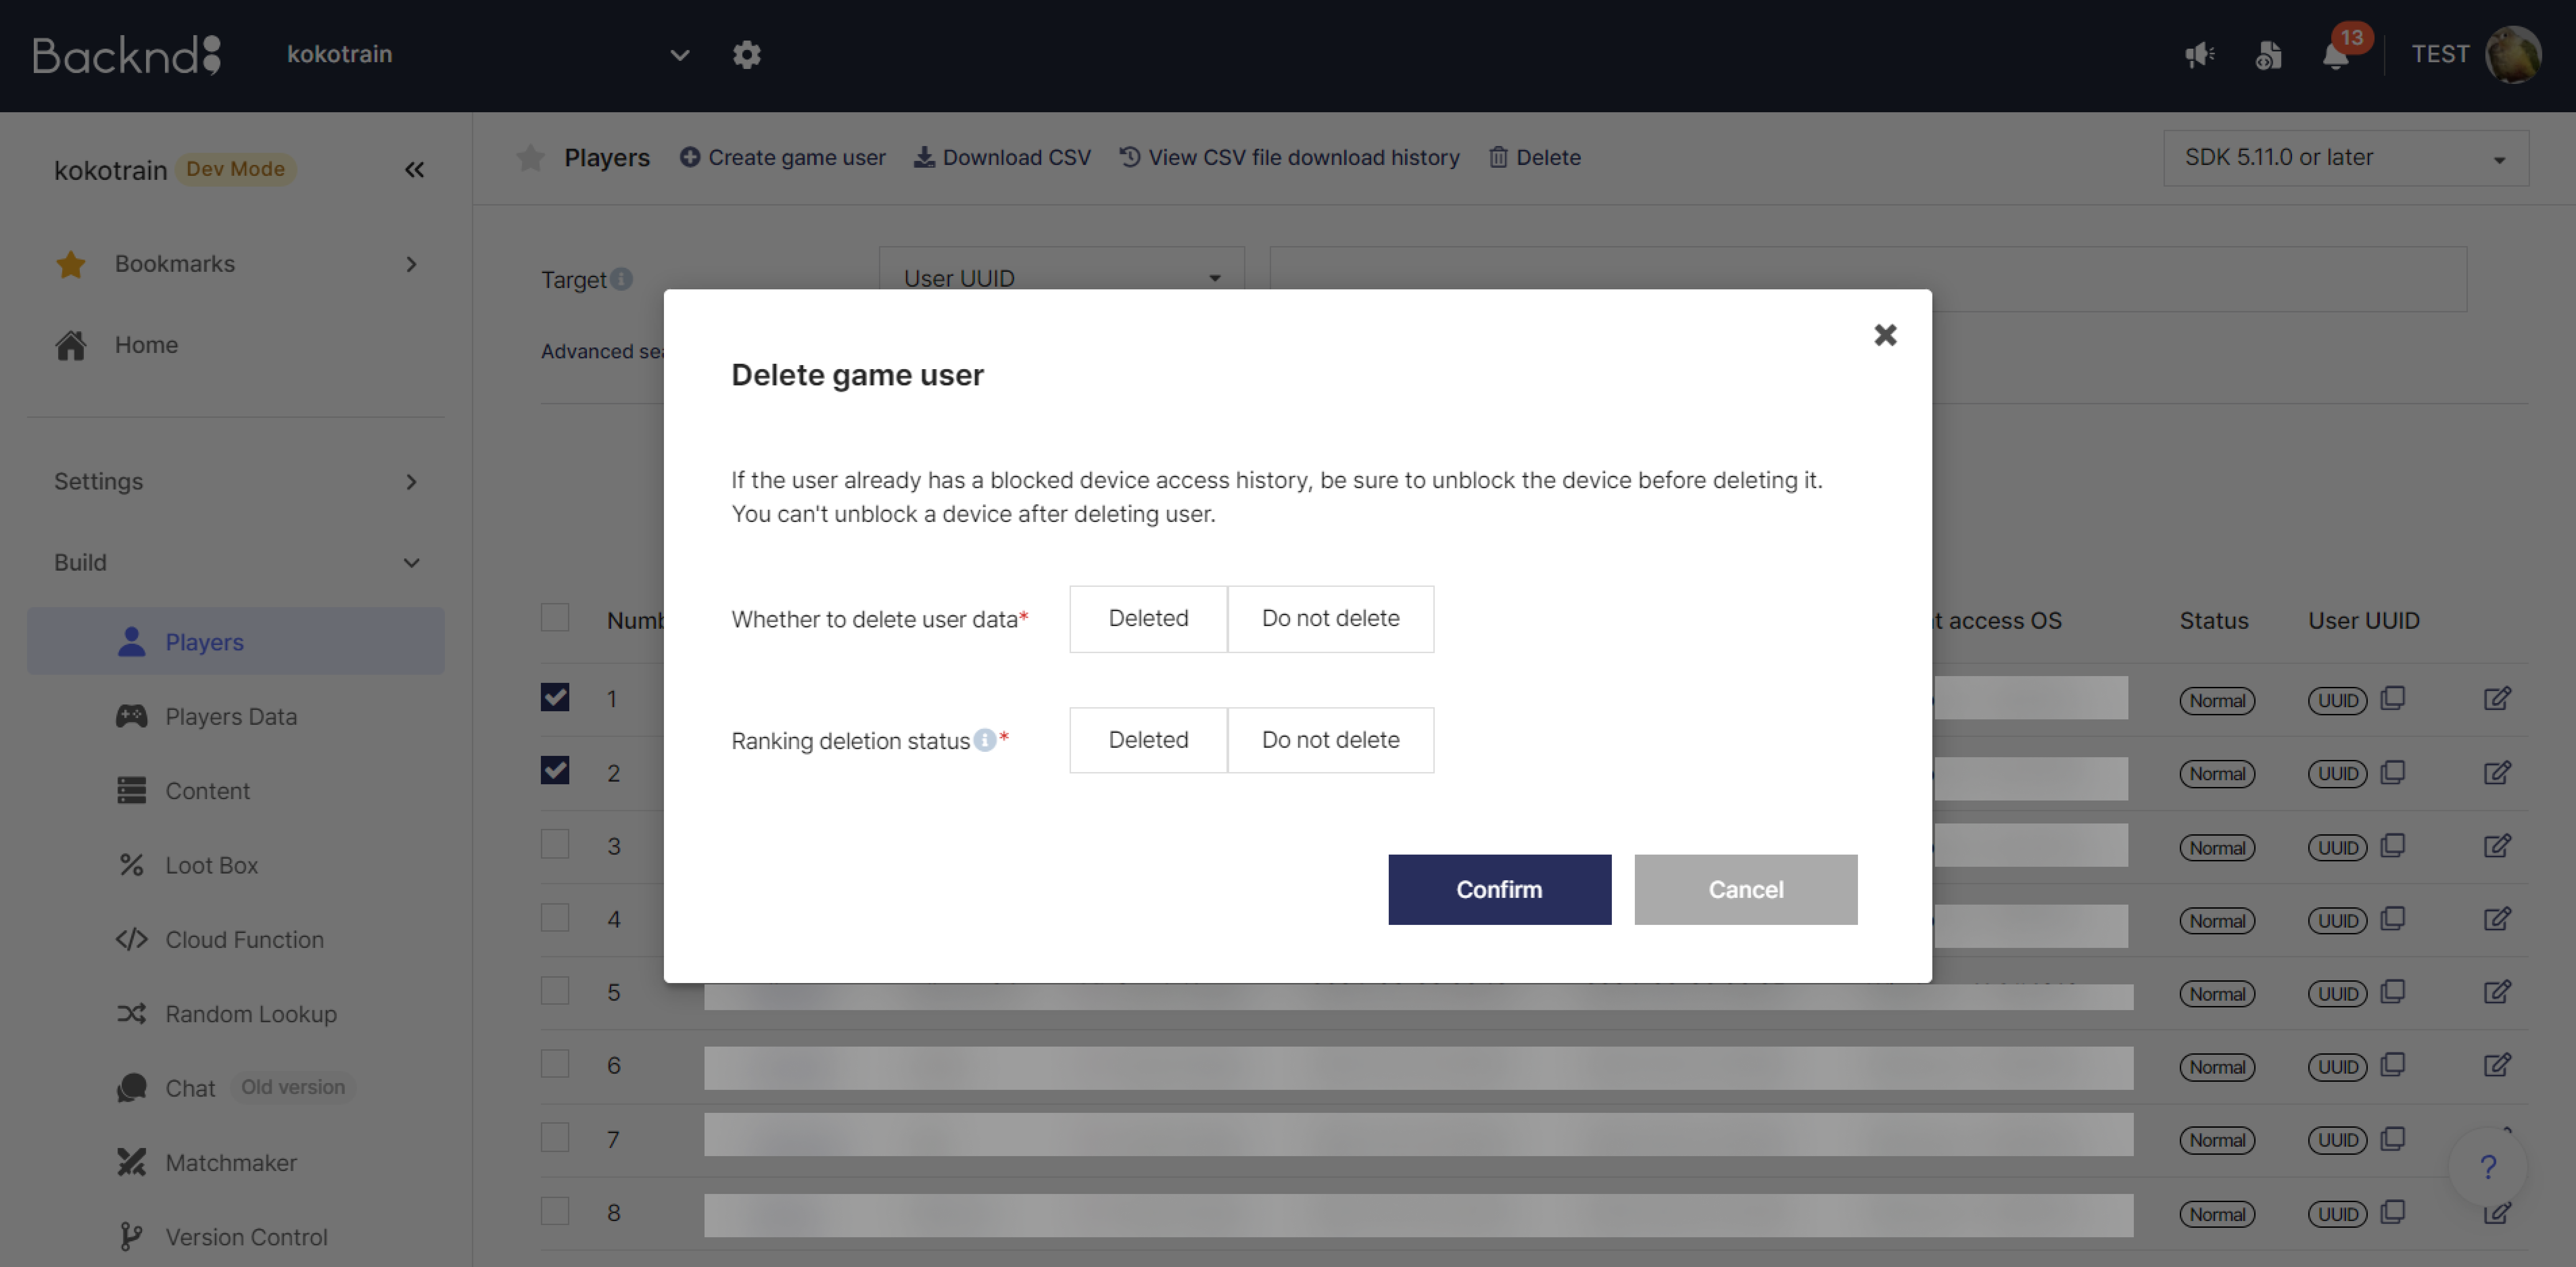Image resolution: width=2576 pixels, height=1267 pixels.
Task: Click UUID badge in row 5
Action: tap(2337, 994)
